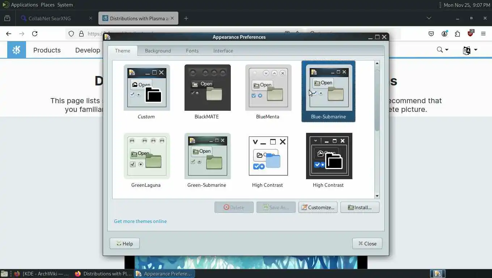This screenshot has width=492, height=278.
Task: Switch to the Theme tab
Action: click(x=123, y=51)
